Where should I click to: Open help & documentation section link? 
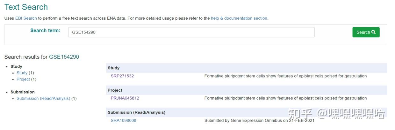pyautogui.click(x=239, y=18)
